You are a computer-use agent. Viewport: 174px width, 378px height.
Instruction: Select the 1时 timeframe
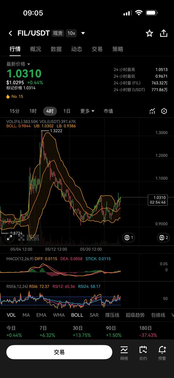point(33,111)
